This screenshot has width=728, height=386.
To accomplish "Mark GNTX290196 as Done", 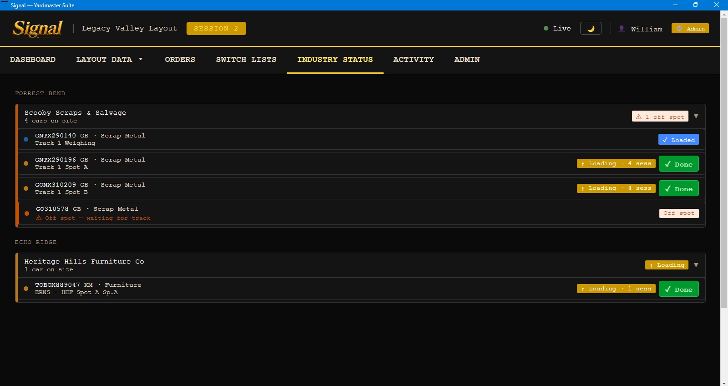I will [678, 164].
